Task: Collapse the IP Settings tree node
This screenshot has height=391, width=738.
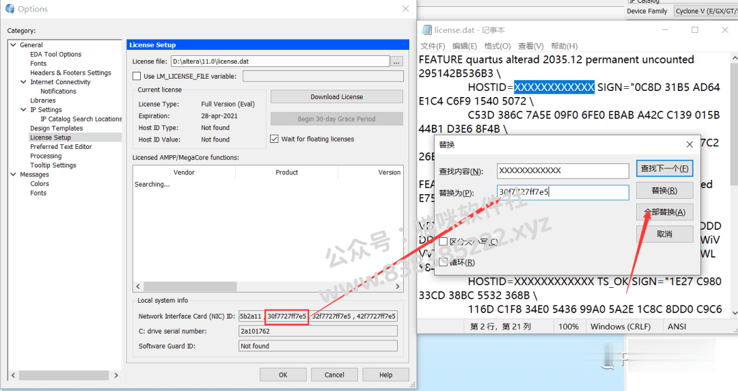Action: [x=23, y=110]
